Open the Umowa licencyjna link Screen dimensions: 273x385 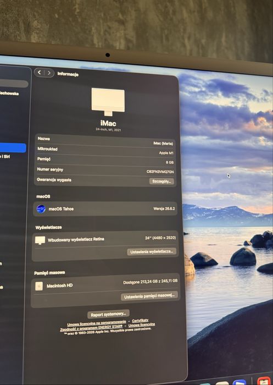click(142, 325)
